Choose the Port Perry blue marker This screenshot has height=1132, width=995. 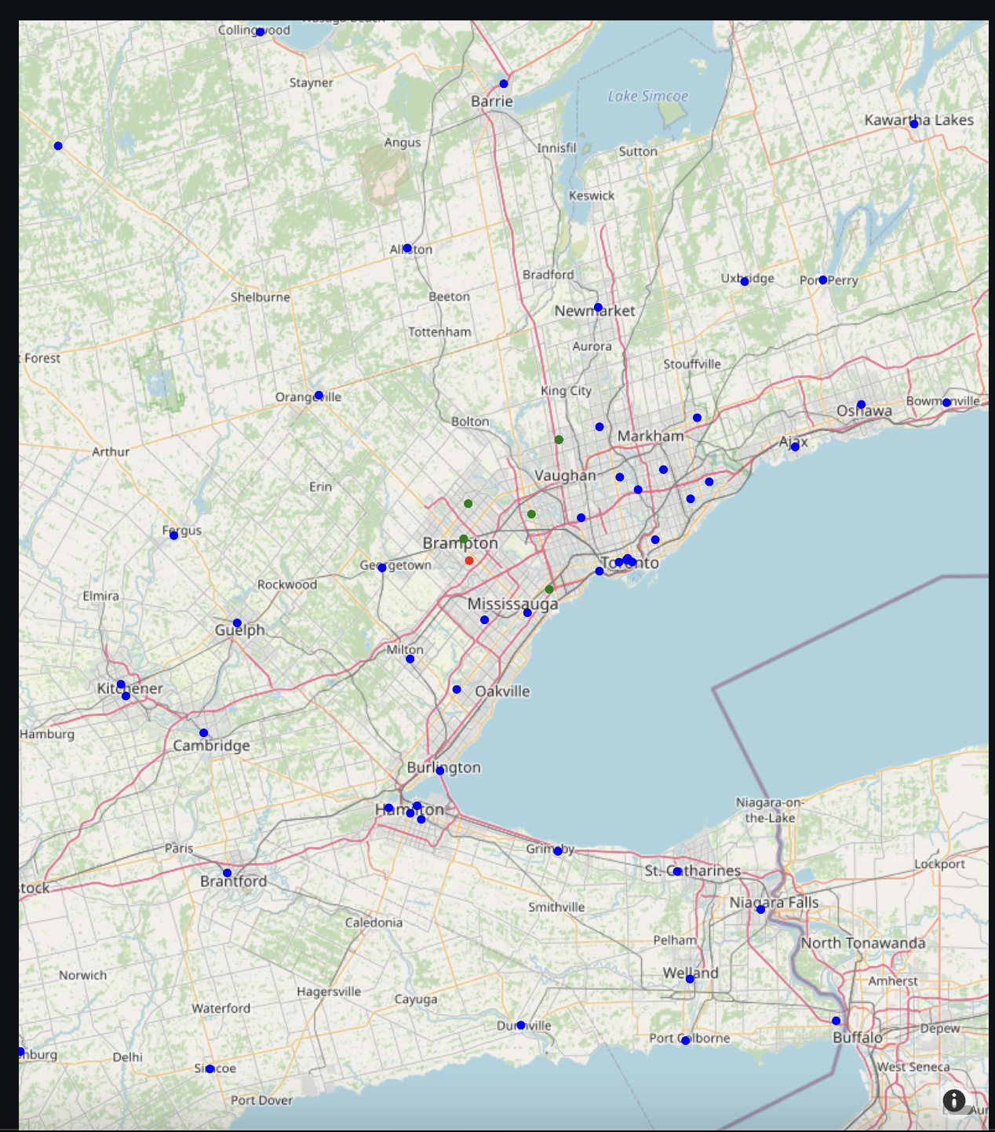point(823,280)
